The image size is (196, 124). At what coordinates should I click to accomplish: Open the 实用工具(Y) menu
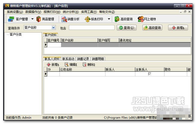pos(89,12)
